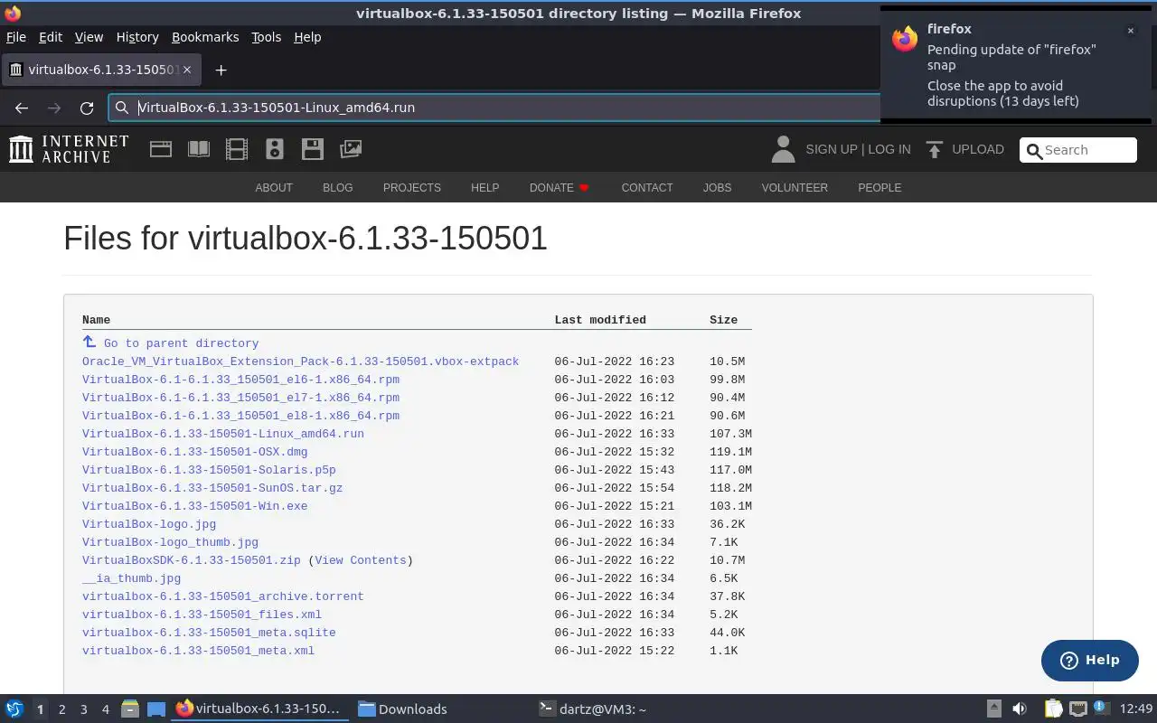Open the VOLUNTEER nav link
1157x723 pixels.
pyautogui.click(x=795, y=188)
